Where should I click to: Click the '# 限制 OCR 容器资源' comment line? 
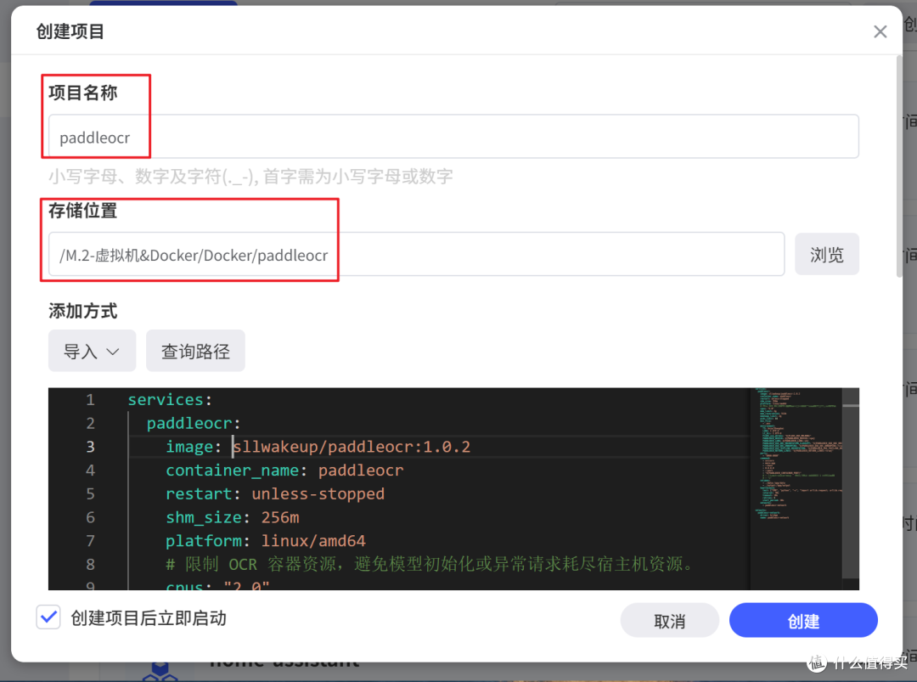point(430,565)
